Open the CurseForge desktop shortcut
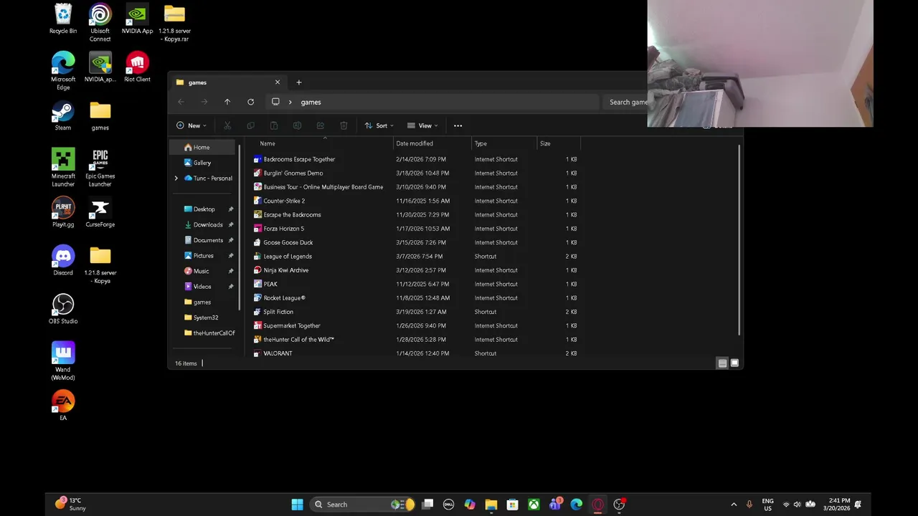 coord(100,212)
